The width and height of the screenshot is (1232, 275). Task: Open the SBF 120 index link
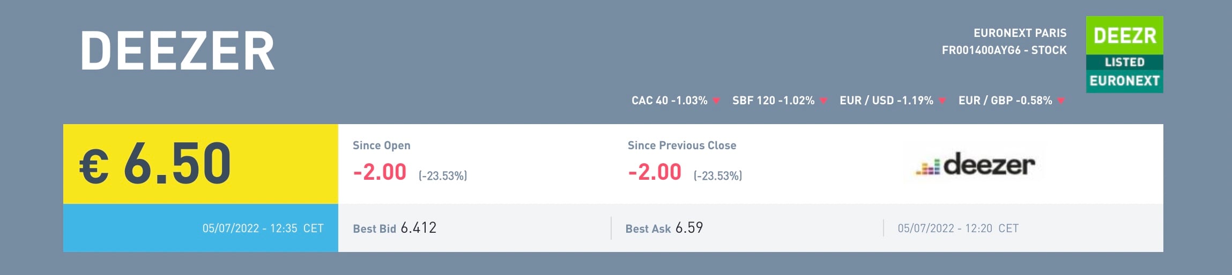coord(773,101)
